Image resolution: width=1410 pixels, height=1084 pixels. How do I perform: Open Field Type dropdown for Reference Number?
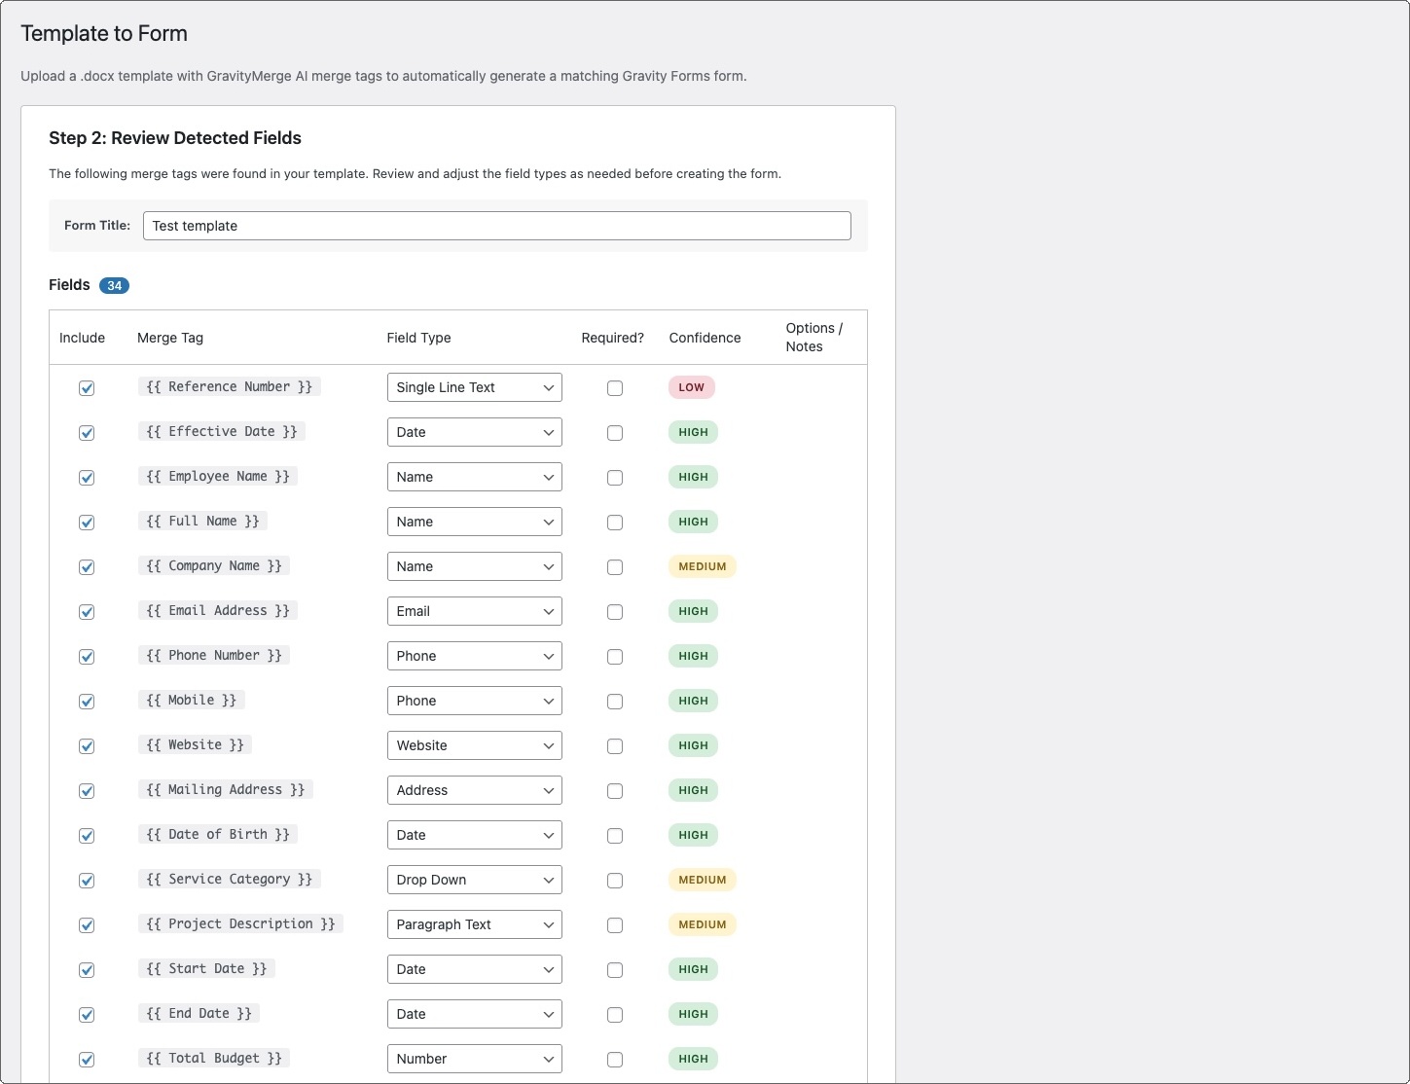tap(474, 387)
